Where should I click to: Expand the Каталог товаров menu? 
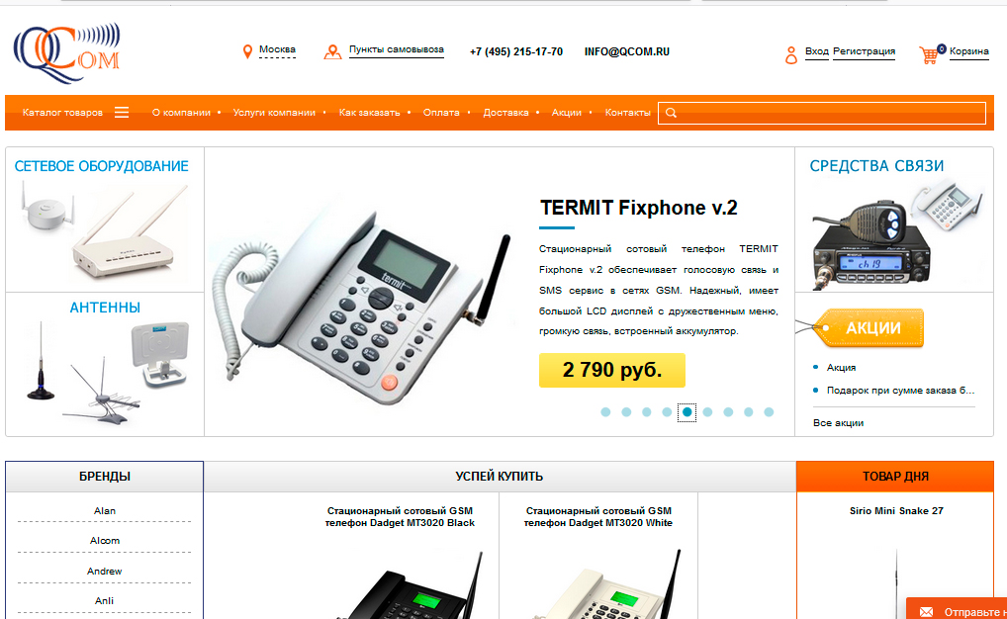pos(62,113)
